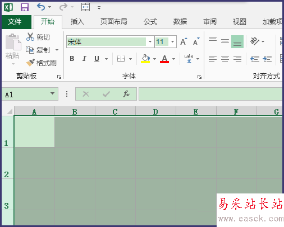Center text horizontally
The height and width of the screenshot is (227, 284).
[225, 59]
